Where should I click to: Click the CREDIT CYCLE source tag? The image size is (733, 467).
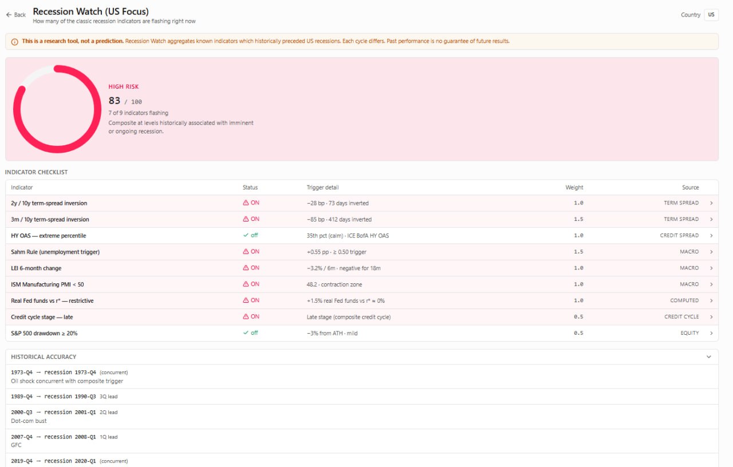681,316
